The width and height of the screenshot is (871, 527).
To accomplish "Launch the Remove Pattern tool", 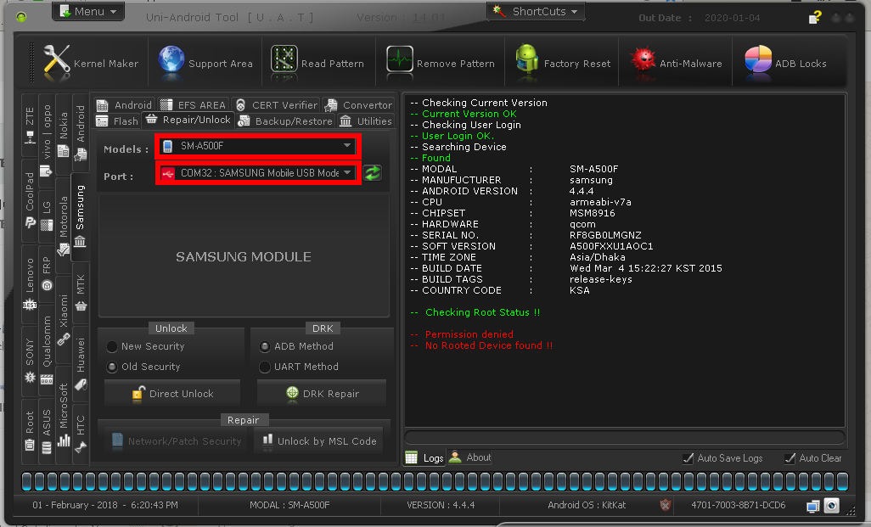I will click(x=440, y=64).
